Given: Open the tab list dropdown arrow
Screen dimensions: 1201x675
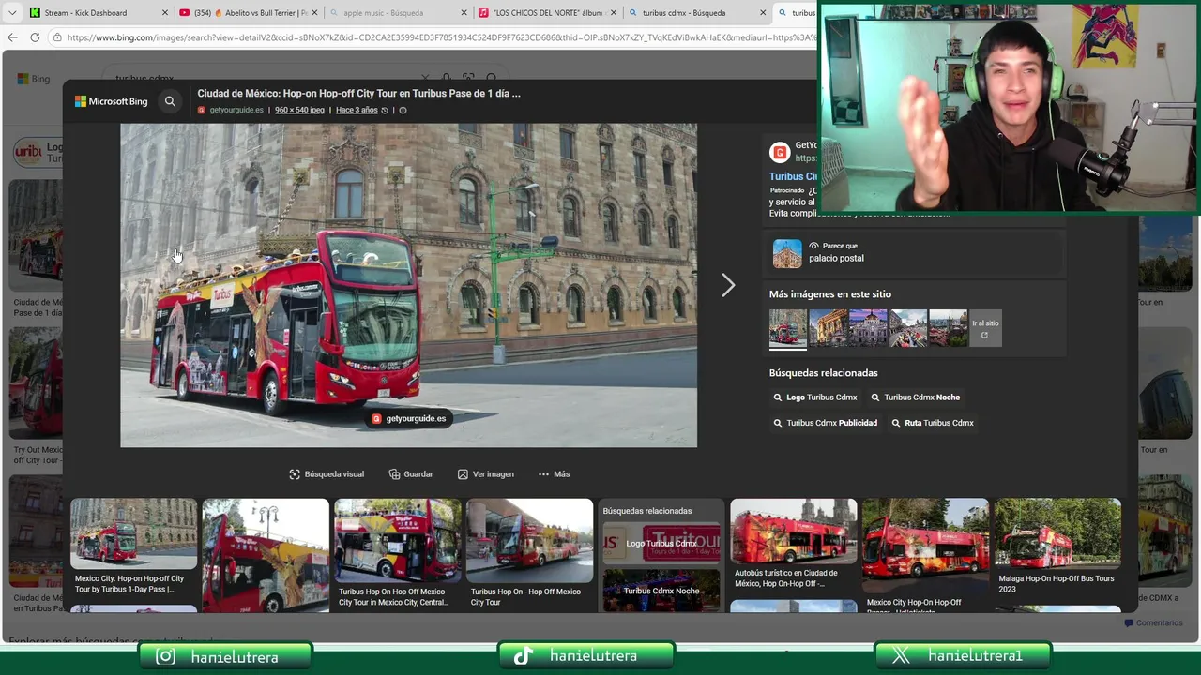Looking at the screenshot, I should (10, 12).
